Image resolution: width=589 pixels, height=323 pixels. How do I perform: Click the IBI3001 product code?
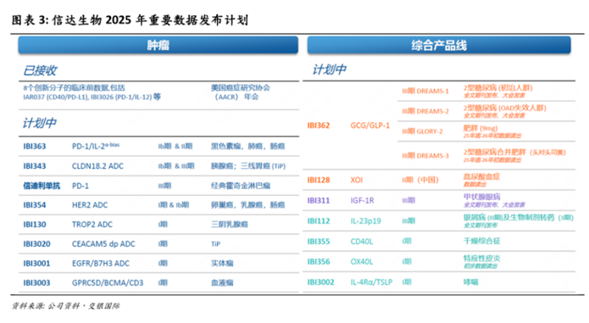(36, 264)
